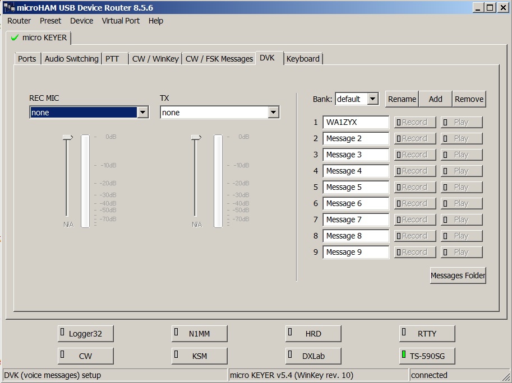Screen dimensions: 512x383
Task: Play Message 6
Action: click(462, 203)
